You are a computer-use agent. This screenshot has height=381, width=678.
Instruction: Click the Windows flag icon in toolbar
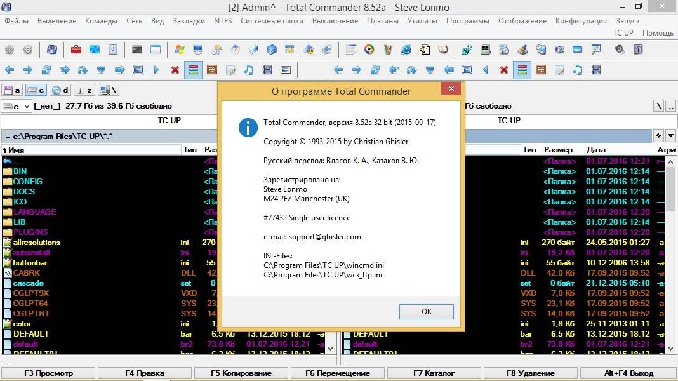click(180, 50)
